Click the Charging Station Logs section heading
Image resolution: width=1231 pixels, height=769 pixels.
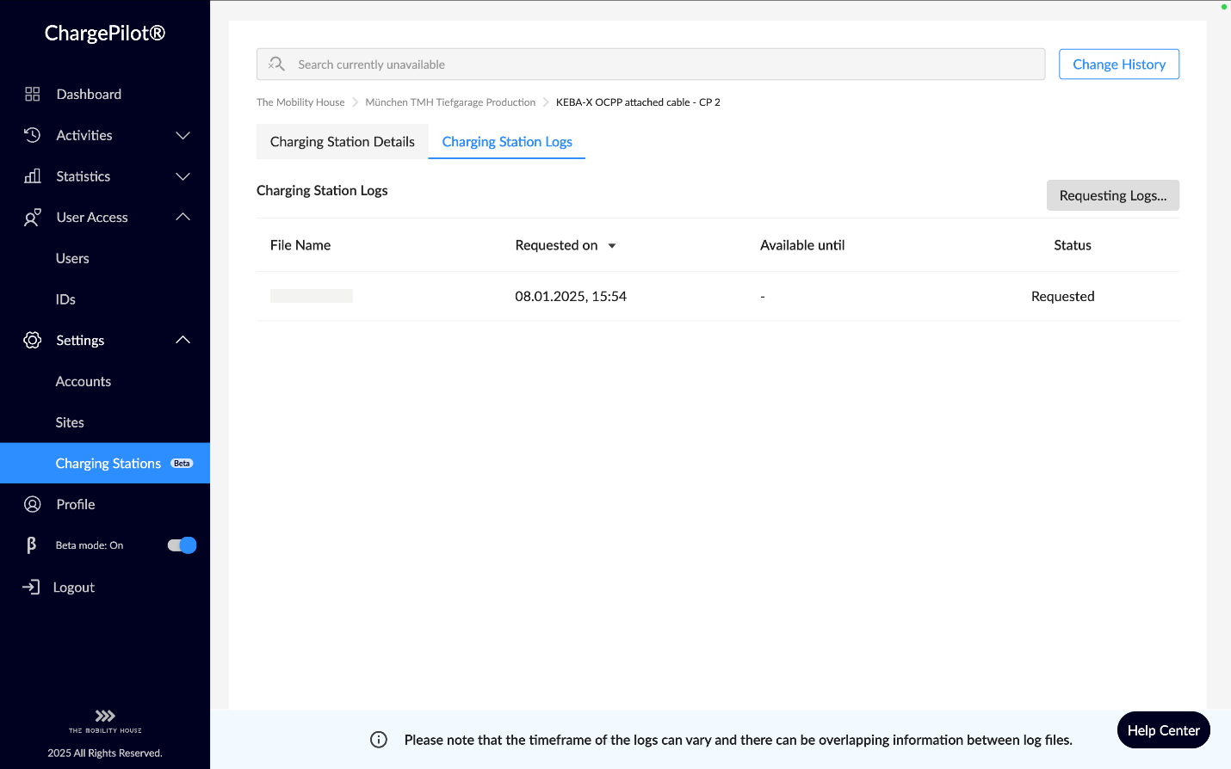[322, 190]
